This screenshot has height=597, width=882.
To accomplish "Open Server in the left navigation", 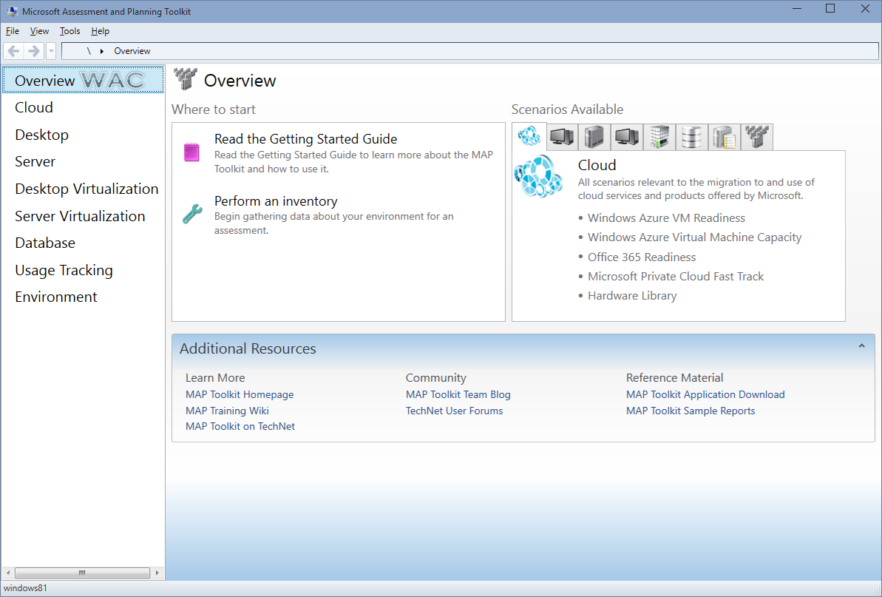I will (35, 161).
